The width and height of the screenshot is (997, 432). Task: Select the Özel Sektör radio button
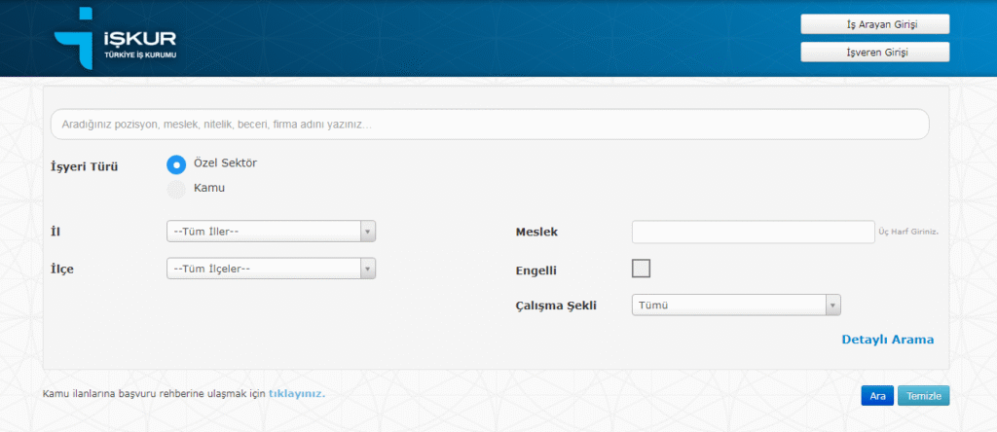(176, 164)
